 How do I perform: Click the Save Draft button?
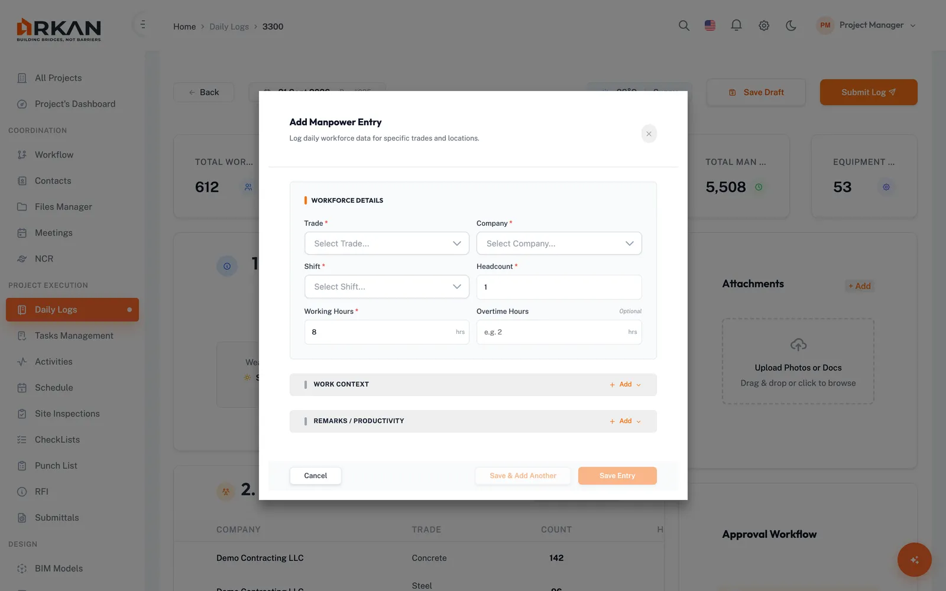(756, 92)
